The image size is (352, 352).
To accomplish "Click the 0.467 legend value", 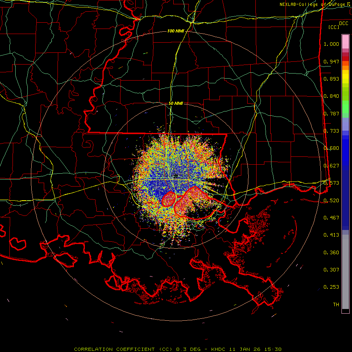I will [331, 217].
